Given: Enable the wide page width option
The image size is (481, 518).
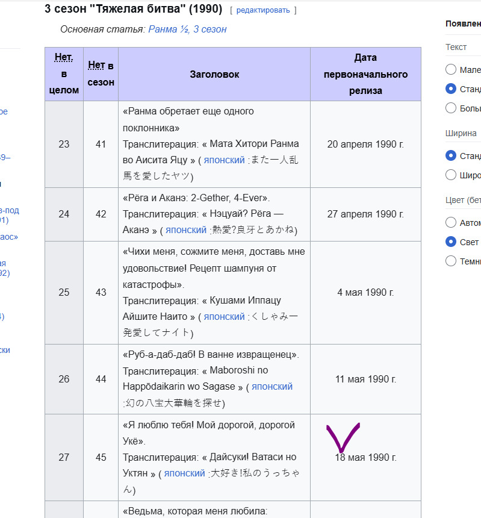Looking at the screenshot, I should [x=451, y=175].
